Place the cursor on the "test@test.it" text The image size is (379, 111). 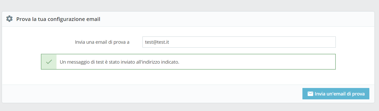(x=157, y=42)
